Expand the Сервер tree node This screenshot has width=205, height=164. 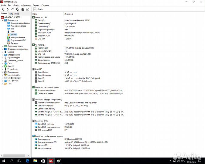(x=2, y=52)
